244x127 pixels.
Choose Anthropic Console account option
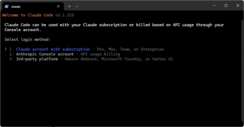click(x=45, y=54)
